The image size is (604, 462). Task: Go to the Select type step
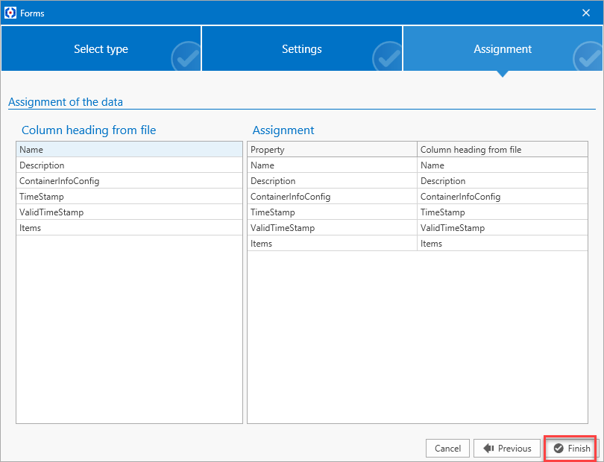[x=101, y=48]
